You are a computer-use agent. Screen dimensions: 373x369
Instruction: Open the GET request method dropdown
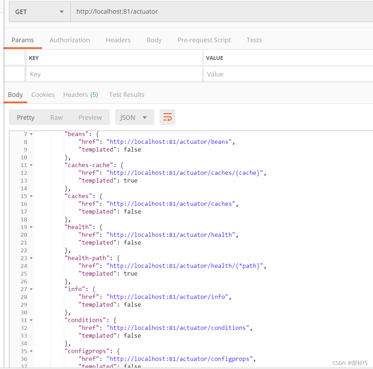(x=39, y=11)
